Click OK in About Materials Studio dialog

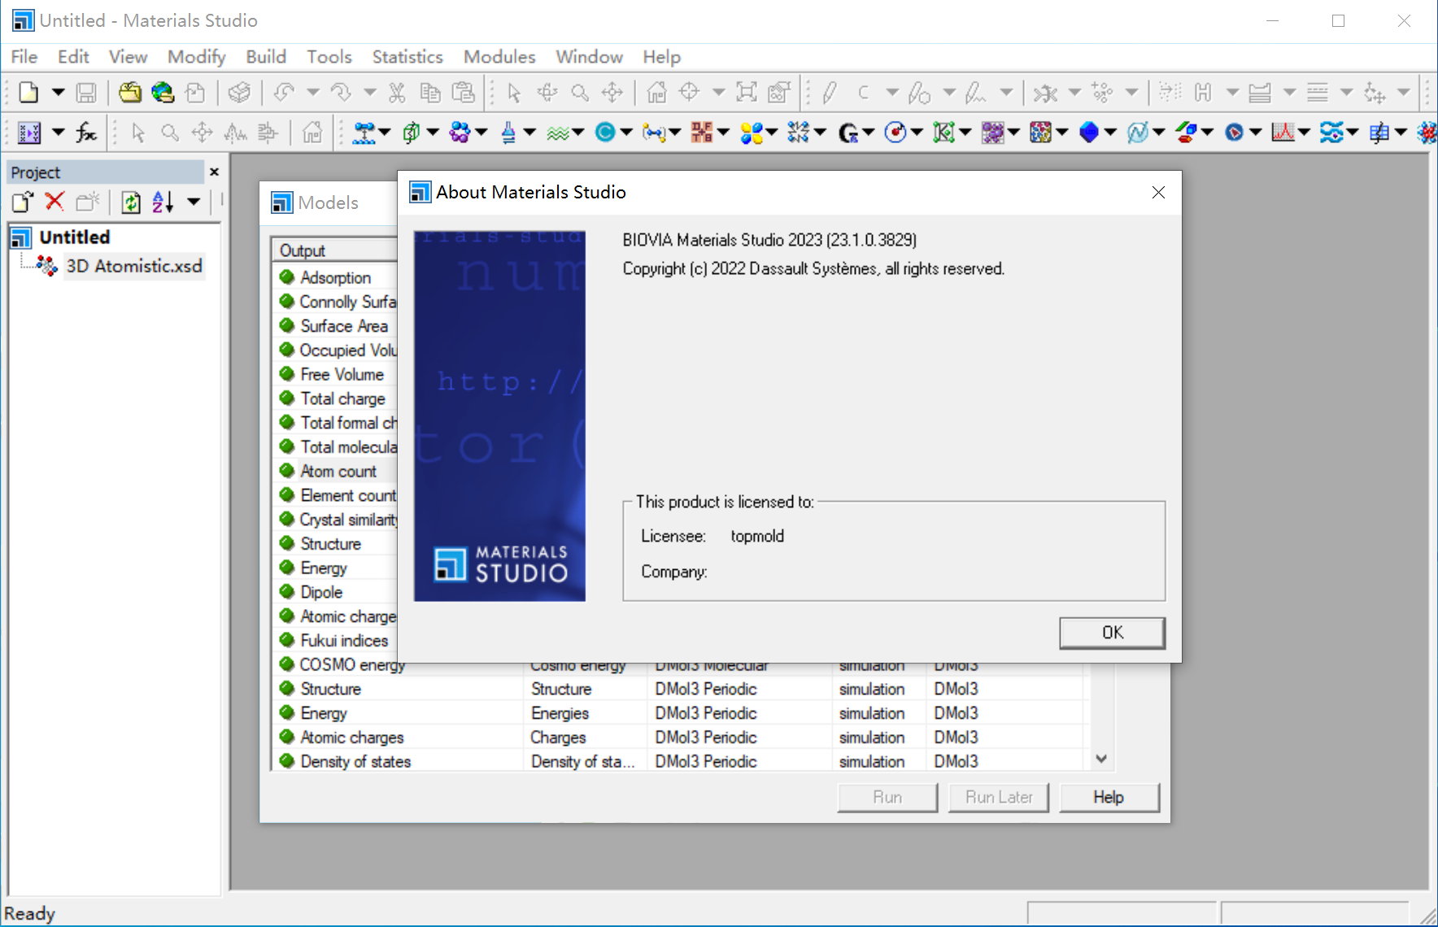pyautogui.click(x=1111, y=633)
